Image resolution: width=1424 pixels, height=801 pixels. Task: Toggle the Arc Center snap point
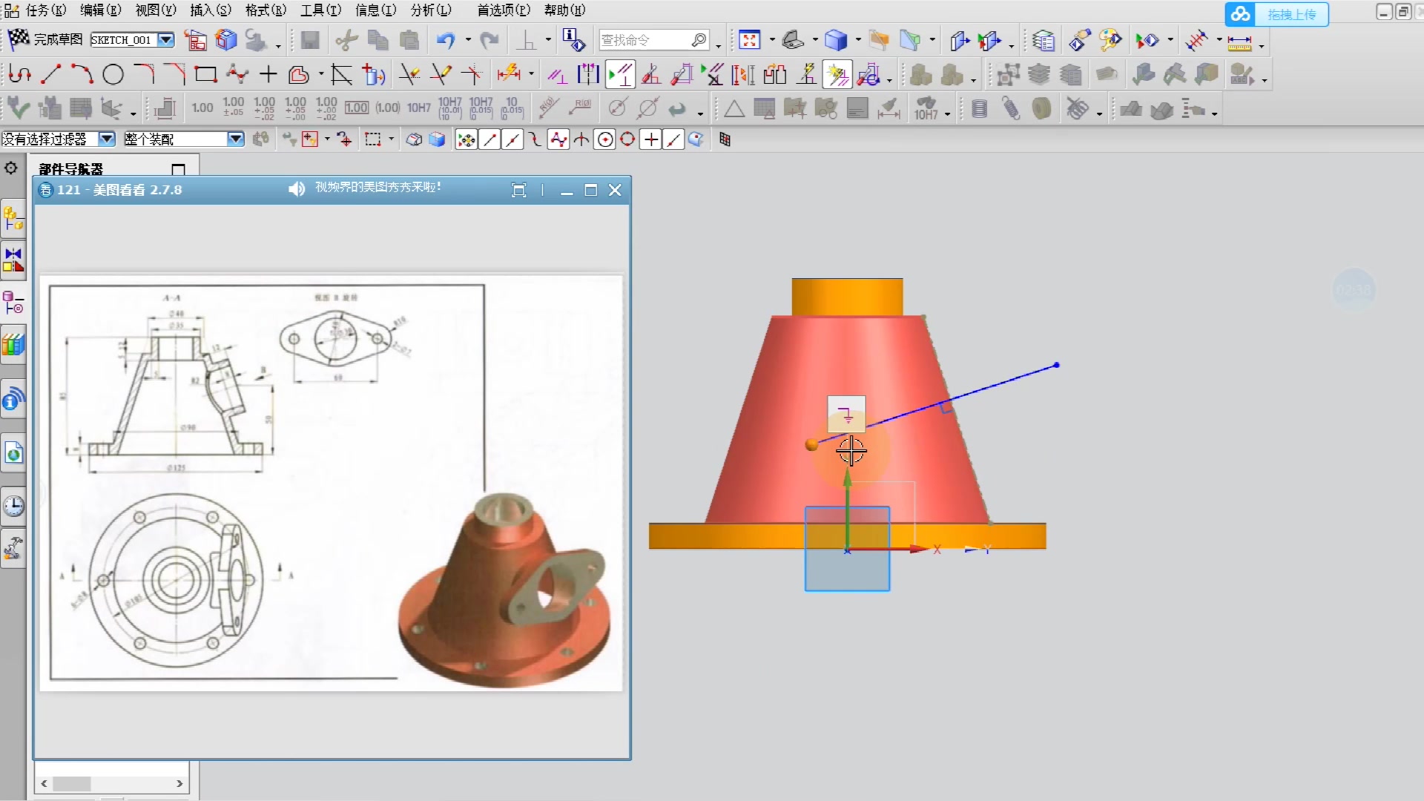[605, 139]
